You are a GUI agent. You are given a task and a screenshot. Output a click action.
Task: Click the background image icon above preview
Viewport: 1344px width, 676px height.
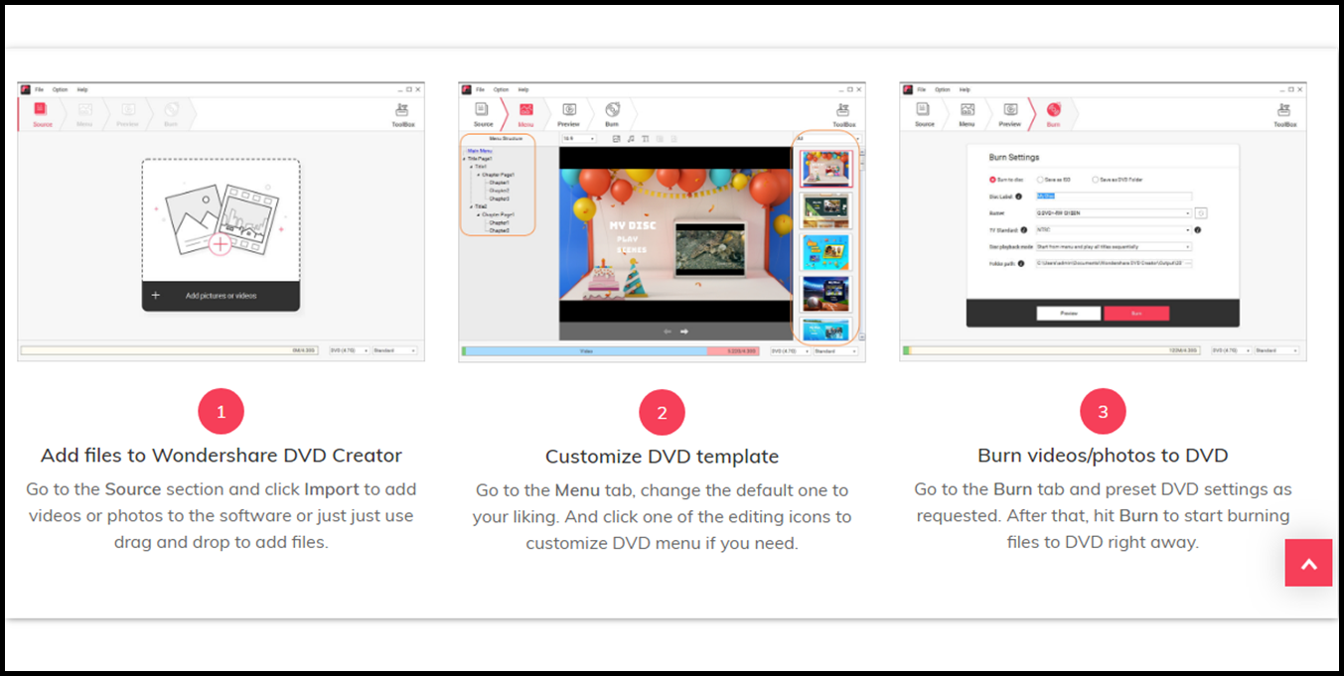point(616,139)
